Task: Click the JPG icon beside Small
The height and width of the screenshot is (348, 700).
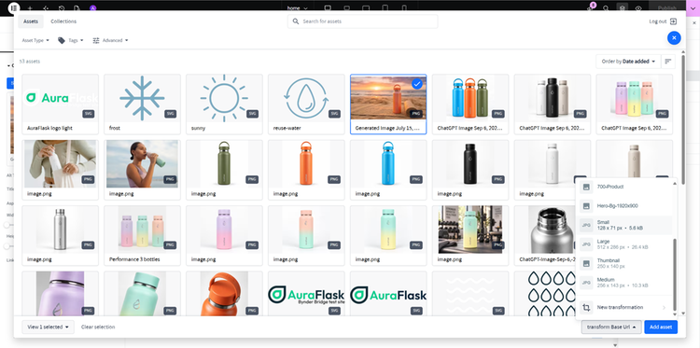Action: click(x=587, y=225)
